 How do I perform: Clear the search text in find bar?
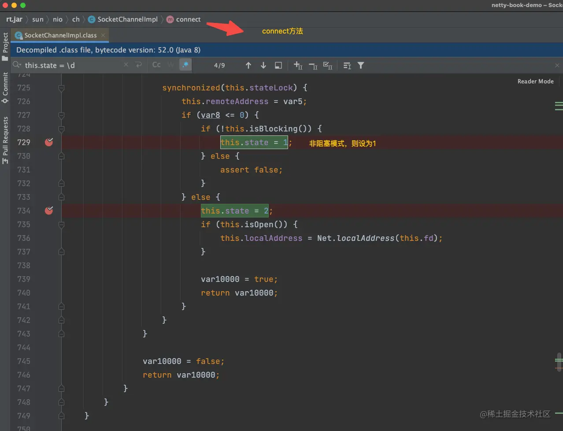[x=126, y=65]
